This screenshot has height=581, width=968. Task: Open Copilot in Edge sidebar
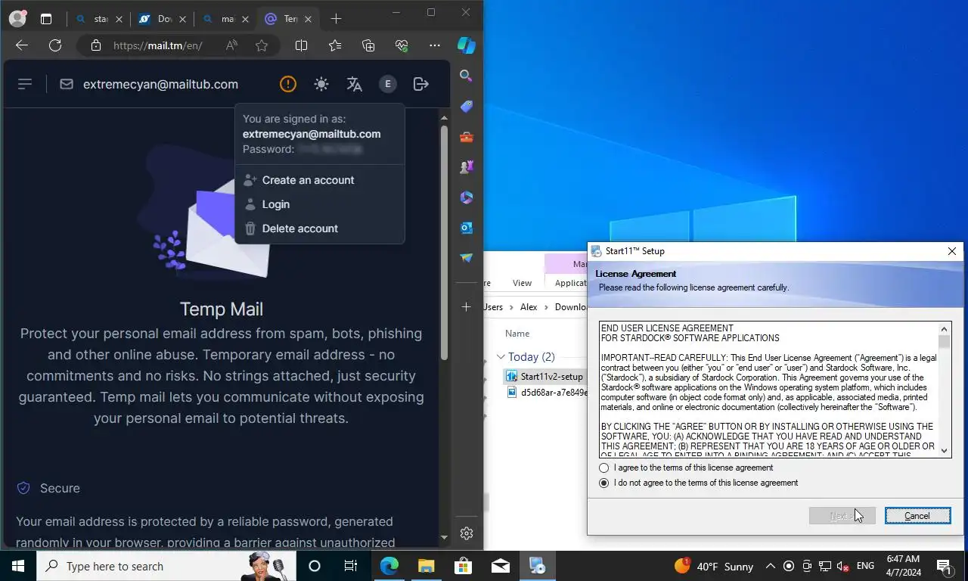(467, 45)
